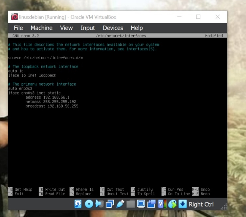Click the CPU virtualization status icon
Image resolution: width=246 pixels, height=217 pixels.
(162, 204)
